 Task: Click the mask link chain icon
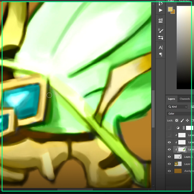[x=184, y=128]
